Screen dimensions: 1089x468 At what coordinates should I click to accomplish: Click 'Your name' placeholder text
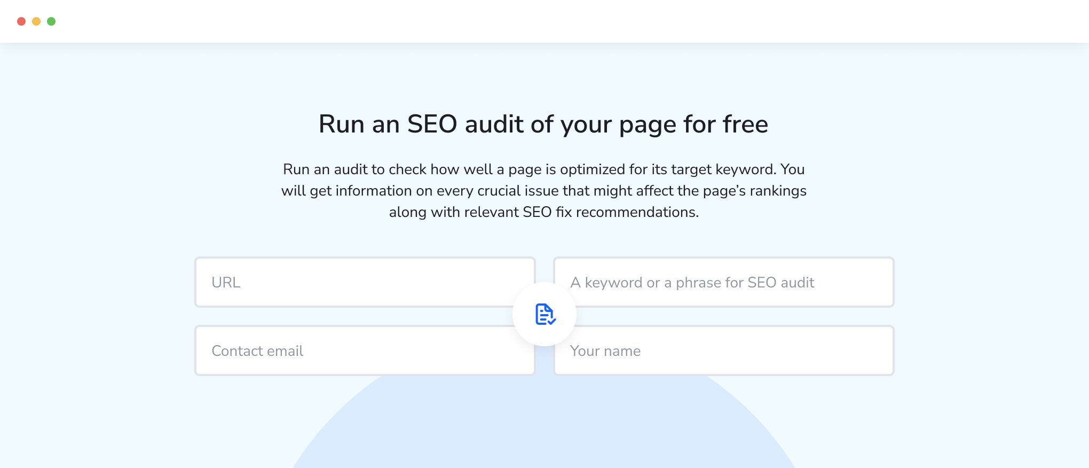tap(605, 351)
